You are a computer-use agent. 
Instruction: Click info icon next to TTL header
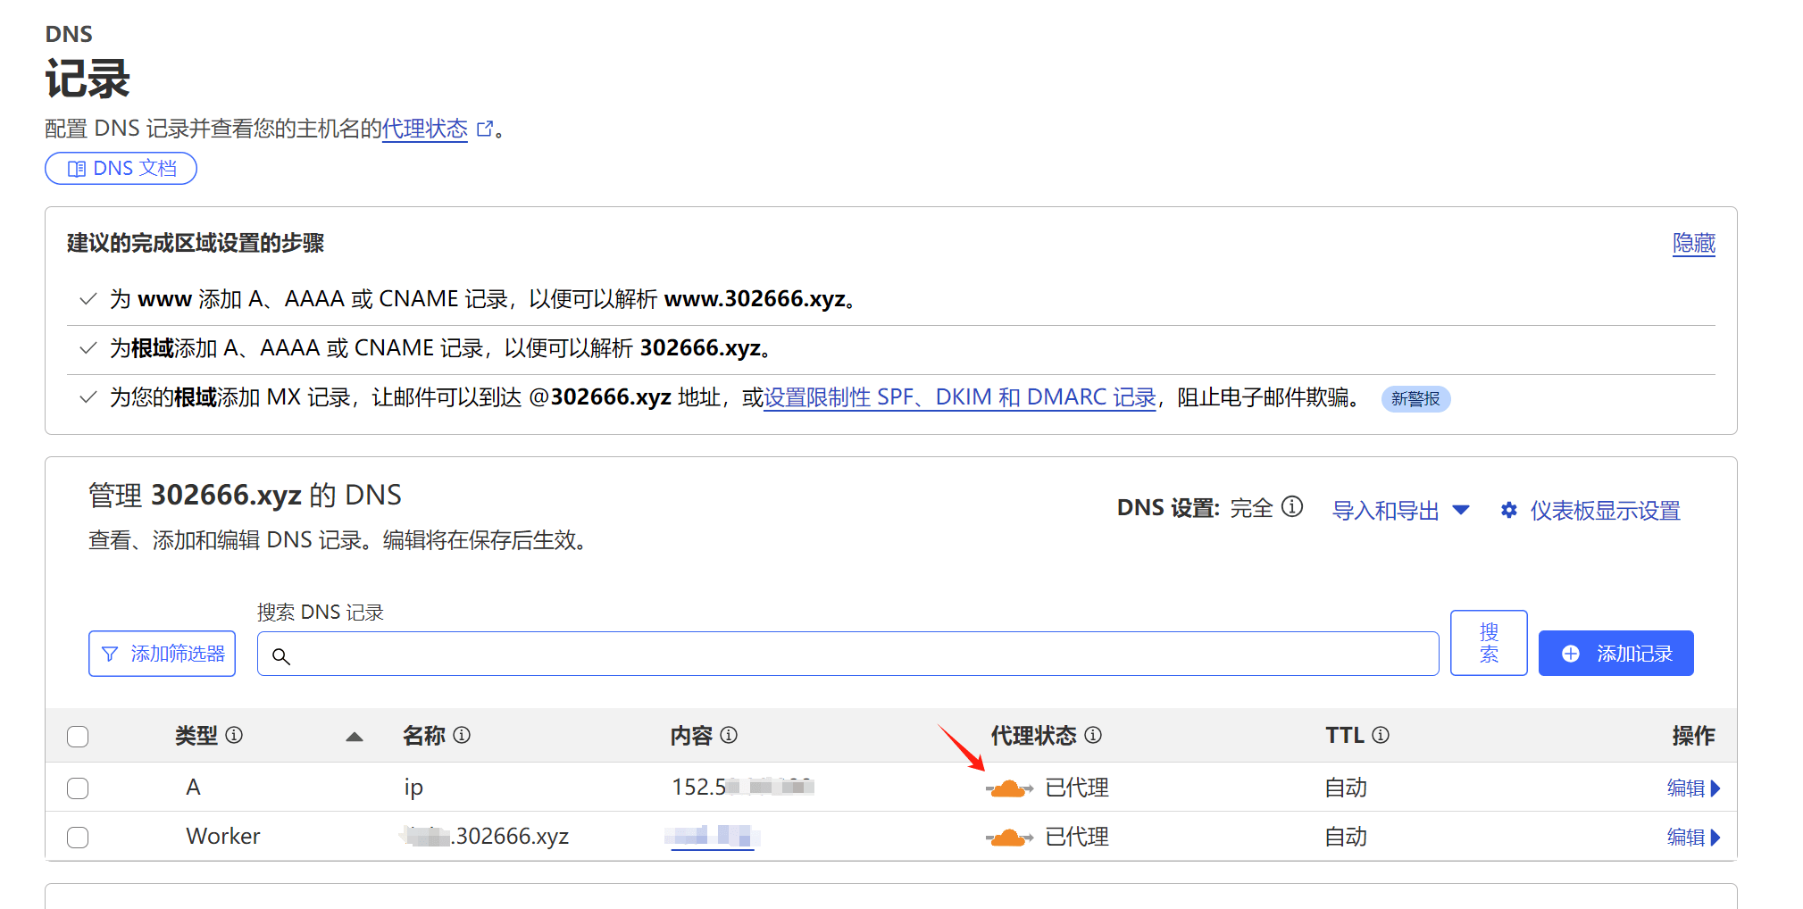click(x=1381, y=735)
